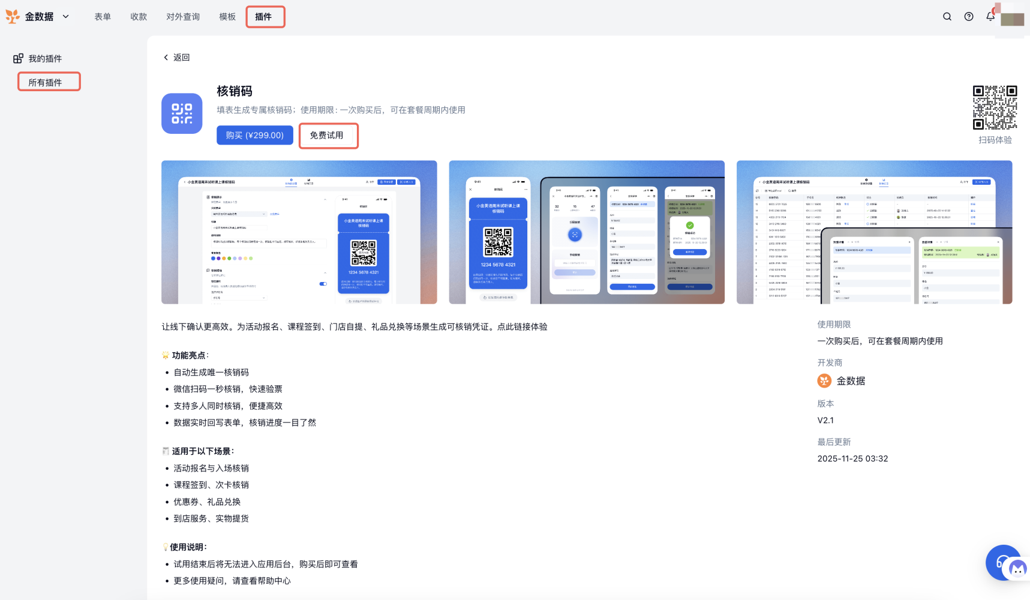
Task: Open the 表单 menu
Action: 103,17
